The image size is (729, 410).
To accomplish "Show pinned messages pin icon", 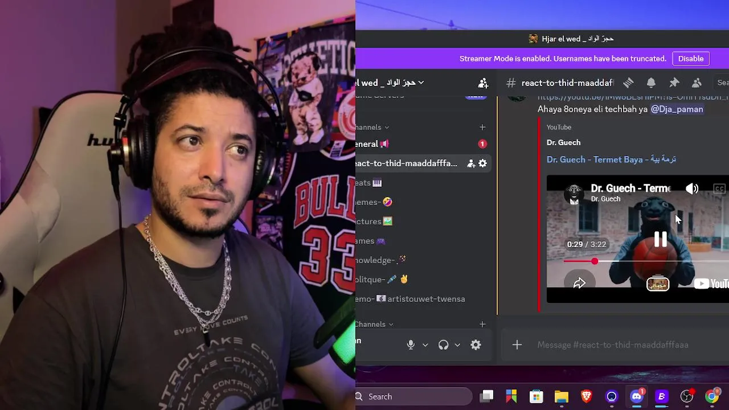I will coord(674,83).
